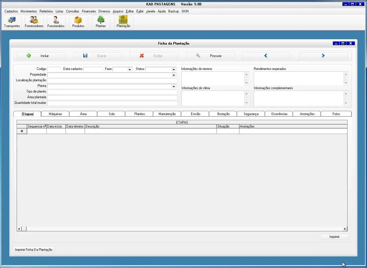The height and width of the screenshot is (268, 367).
Task: Click the Informações complementares text area
Action: (x=299, y=98)
